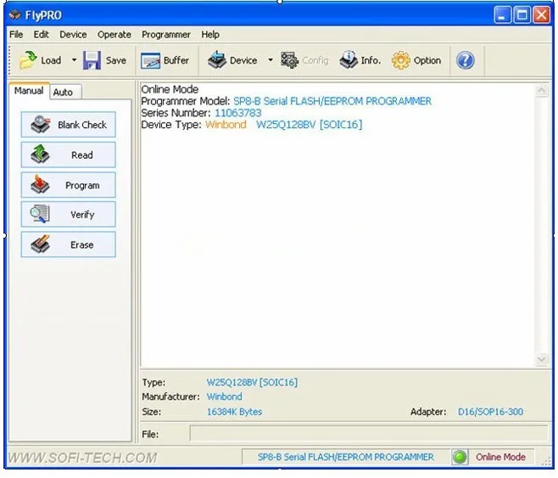Screen dimensions: 558x478
Task: Open the Operate menu
Action: tap(114, 35)
